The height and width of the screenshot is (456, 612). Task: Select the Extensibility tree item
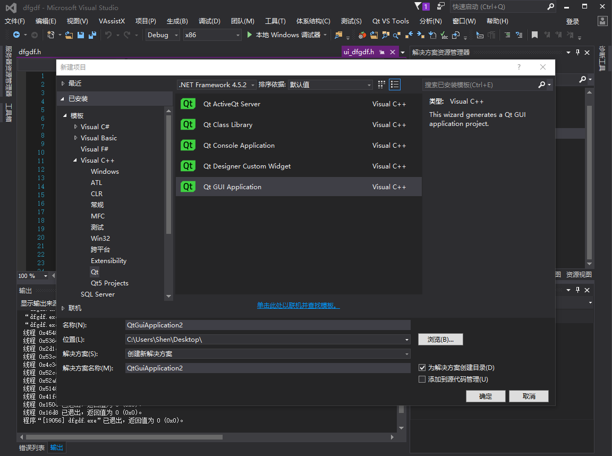point(108,260)
